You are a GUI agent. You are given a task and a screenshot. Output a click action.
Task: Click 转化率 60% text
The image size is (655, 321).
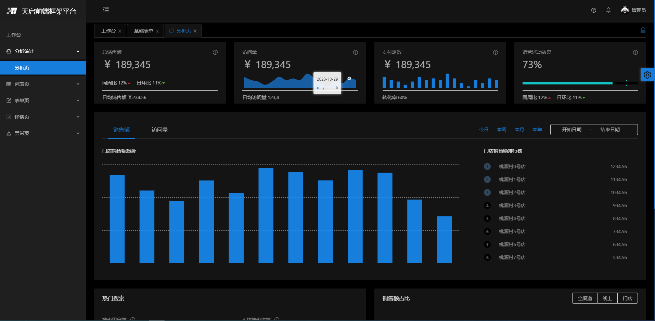395,97
